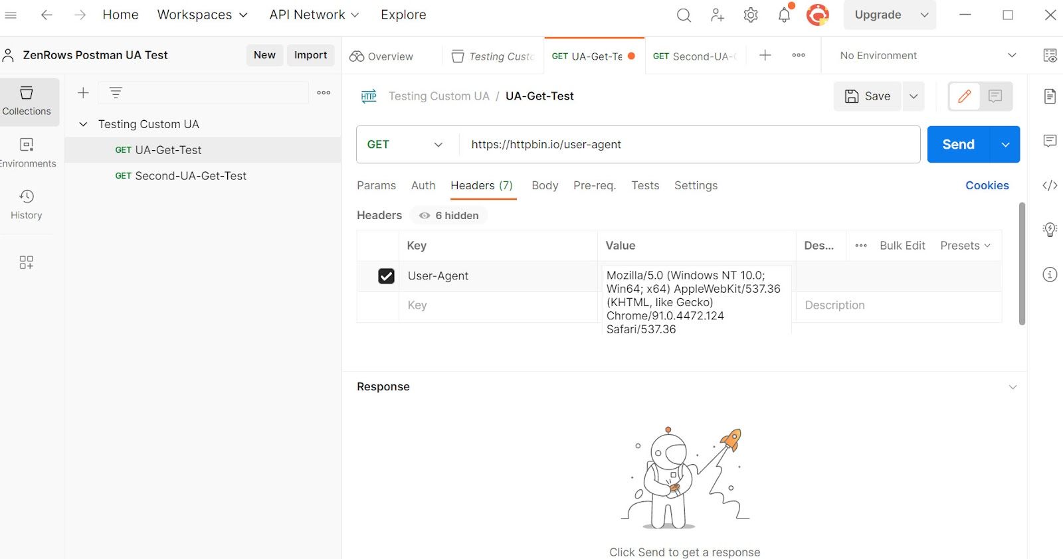Save the request

[868, 96]
